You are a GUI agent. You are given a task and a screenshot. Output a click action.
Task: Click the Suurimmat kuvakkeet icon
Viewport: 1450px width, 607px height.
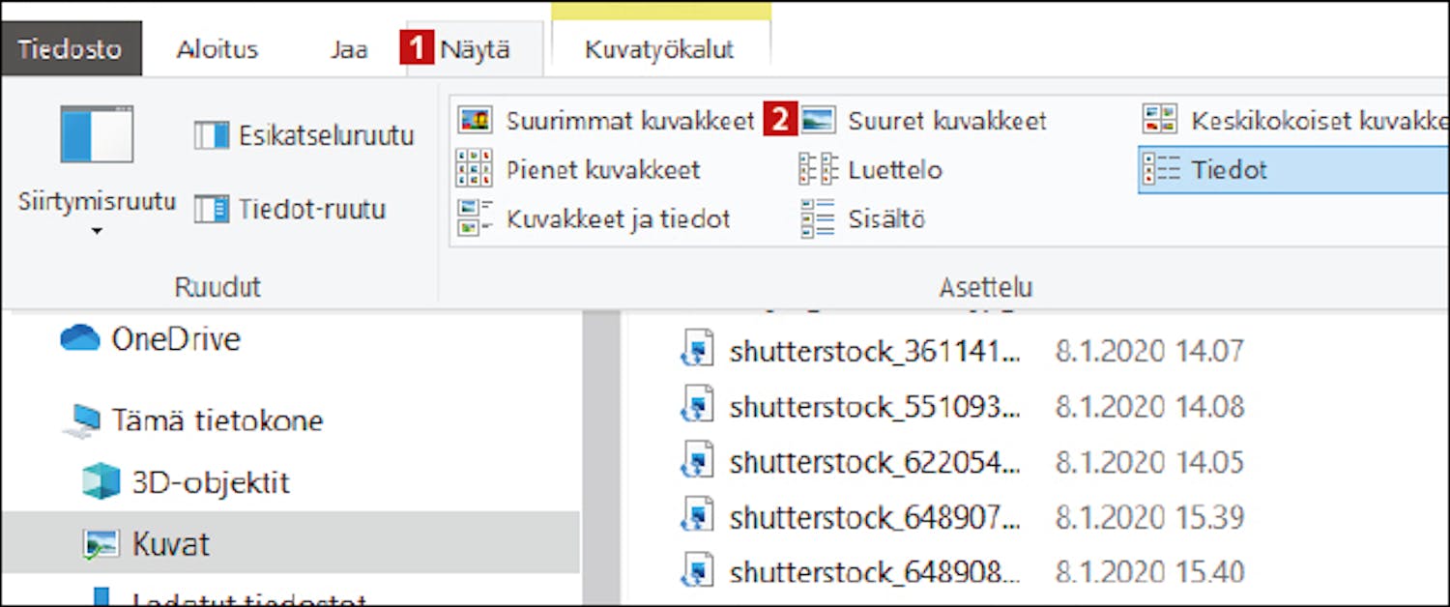(475, 121)
